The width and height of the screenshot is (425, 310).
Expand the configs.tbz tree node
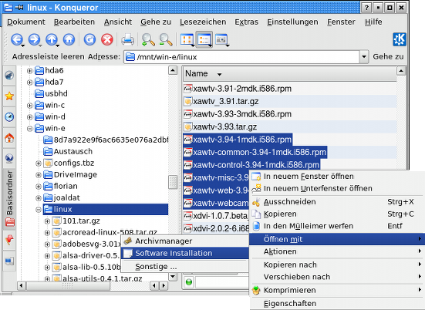pyautogui.click(x=39, y=163)
